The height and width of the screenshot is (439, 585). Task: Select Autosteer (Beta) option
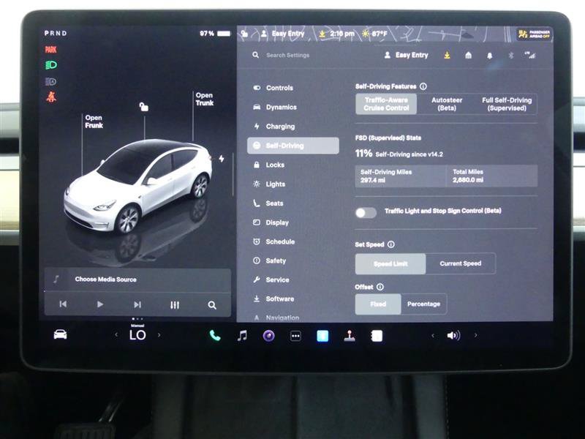447,104
